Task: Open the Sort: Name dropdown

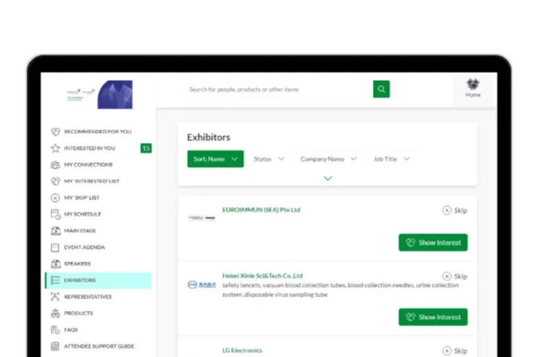Action: coord(215,159)
